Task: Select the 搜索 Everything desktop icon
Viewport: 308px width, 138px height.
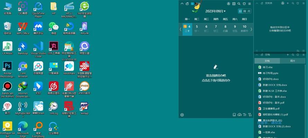Action: (x=38, y=129)
